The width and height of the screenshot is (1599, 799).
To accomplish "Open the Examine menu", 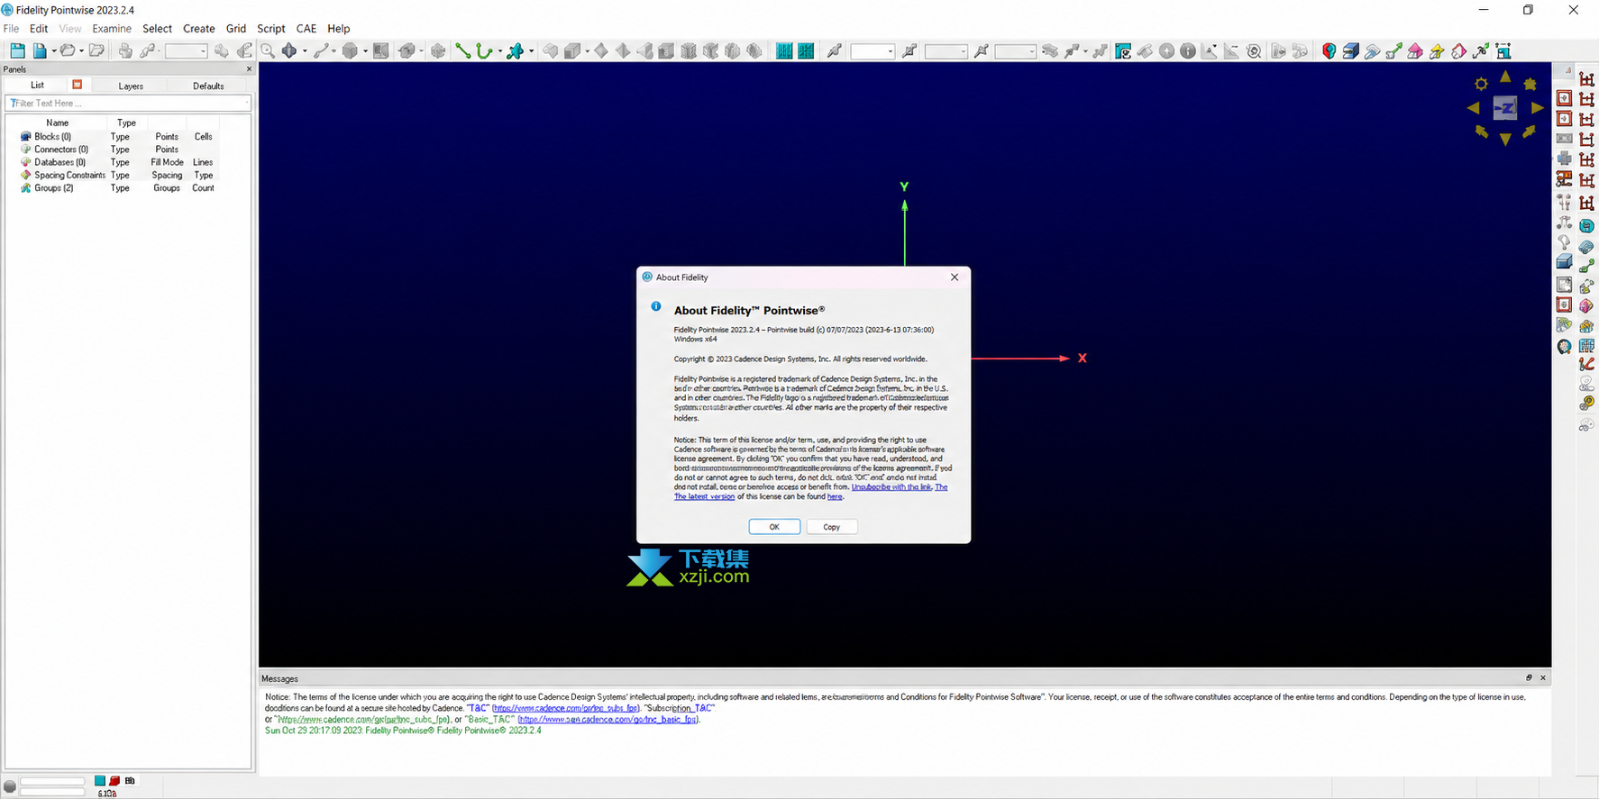I will tap(112, 29).
